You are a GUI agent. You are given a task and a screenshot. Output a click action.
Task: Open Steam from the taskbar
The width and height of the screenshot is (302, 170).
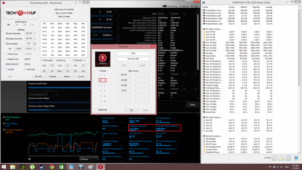click(x=42, y=167)
